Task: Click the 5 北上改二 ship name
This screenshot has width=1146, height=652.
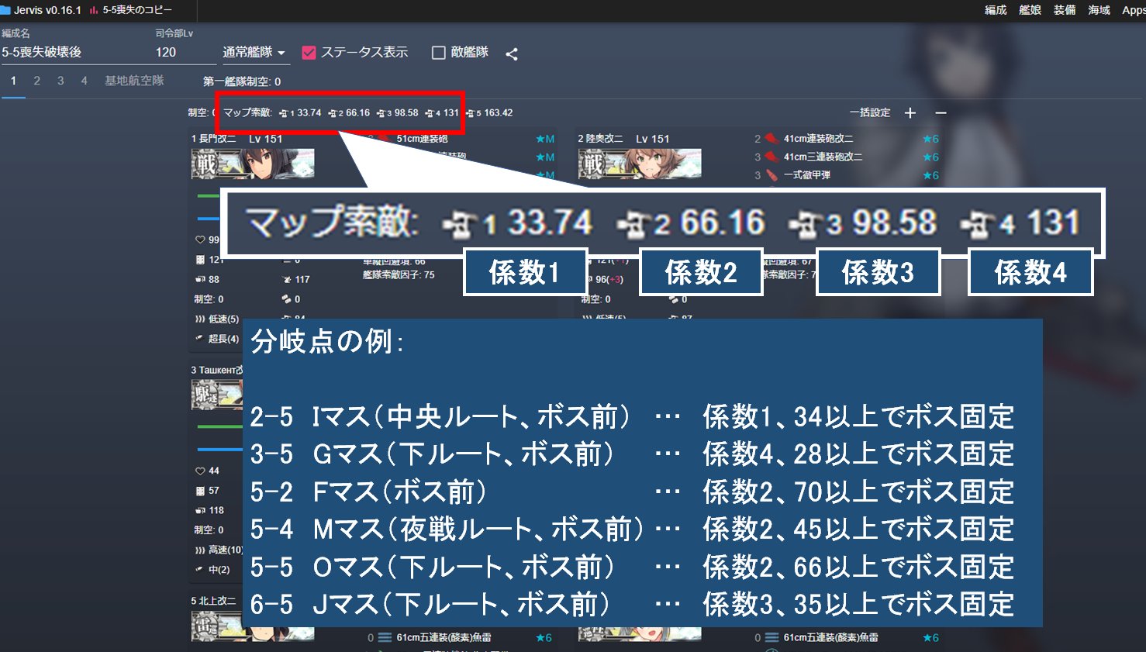Action: pos(213,601)
